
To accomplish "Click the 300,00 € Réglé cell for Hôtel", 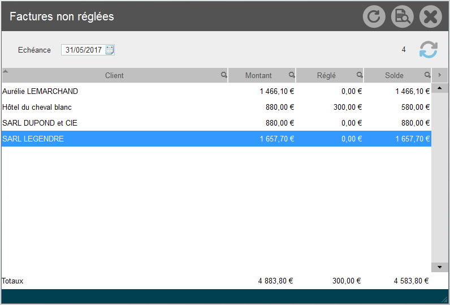I will pyautogui.click(x=348, y=107).
